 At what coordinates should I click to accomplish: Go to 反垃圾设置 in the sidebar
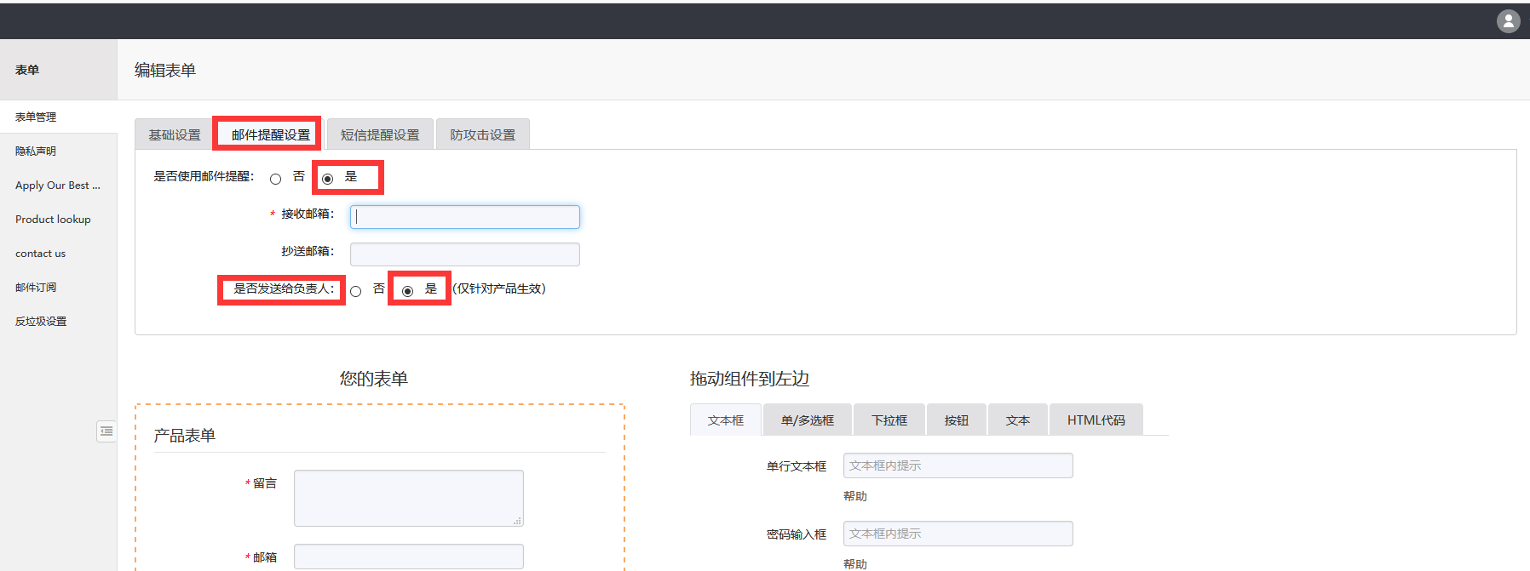point(41,322)
